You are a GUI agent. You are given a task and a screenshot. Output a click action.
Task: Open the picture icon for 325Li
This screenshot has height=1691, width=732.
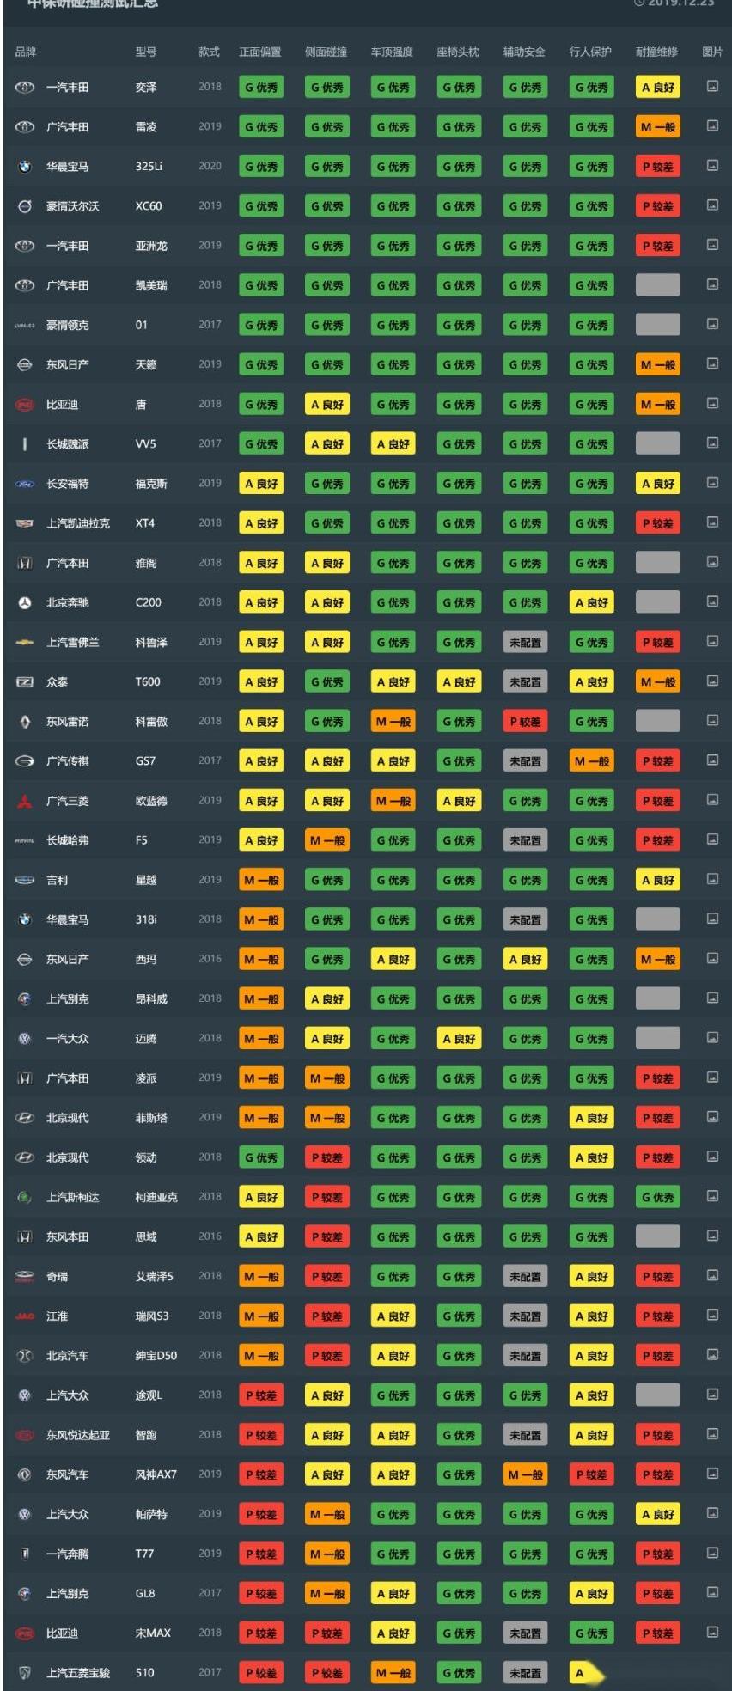pos(712,165)
